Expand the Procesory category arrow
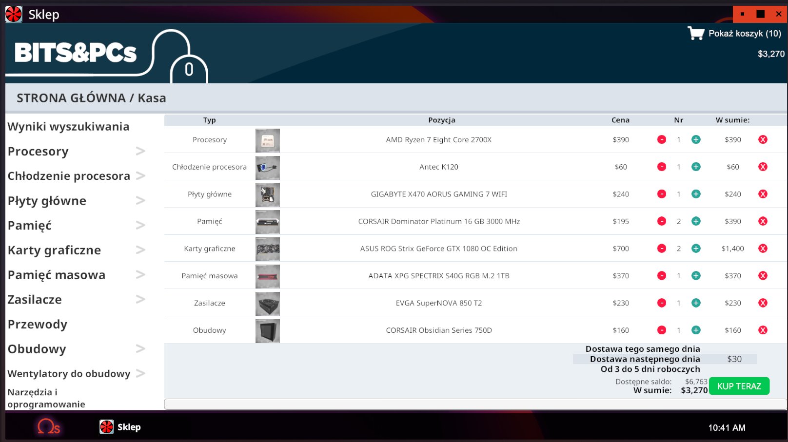 [140, 152]
